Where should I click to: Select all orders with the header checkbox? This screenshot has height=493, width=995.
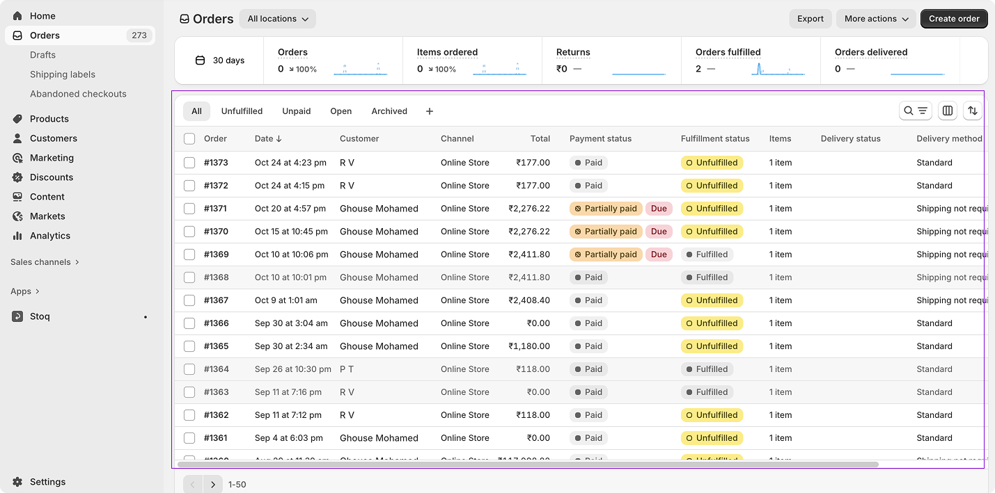(189, 138)
